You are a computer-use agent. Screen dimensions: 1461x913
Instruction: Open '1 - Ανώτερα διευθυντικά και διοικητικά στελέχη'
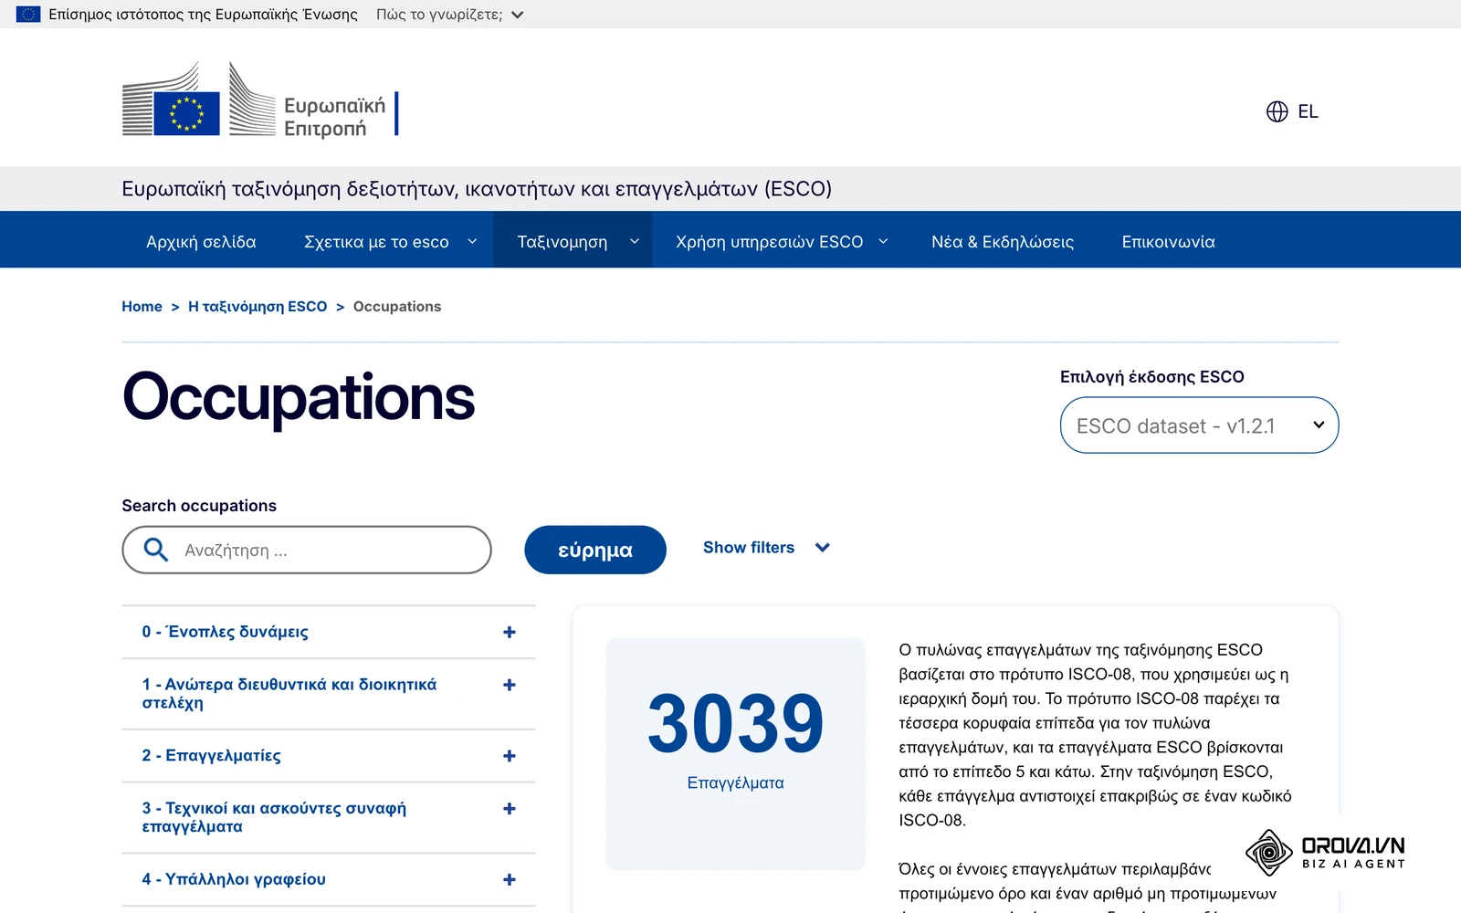tap(289, 694)
